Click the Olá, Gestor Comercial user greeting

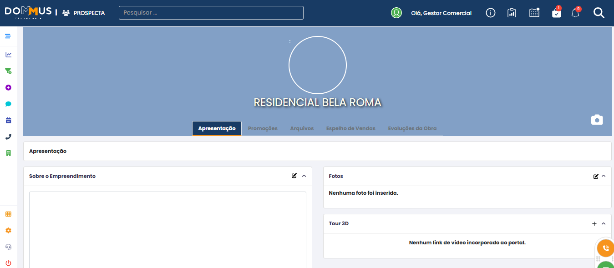441,13
